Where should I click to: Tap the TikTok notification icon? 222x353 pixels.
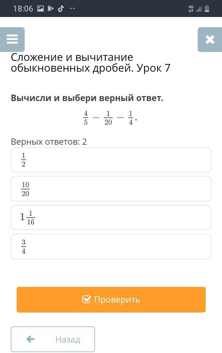click(61, 9)
